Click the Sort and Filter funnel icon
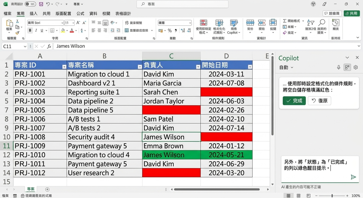 (x=311, y=23)
